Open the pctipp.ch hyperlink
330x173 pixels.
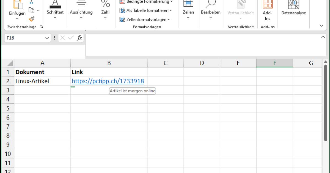108,81
